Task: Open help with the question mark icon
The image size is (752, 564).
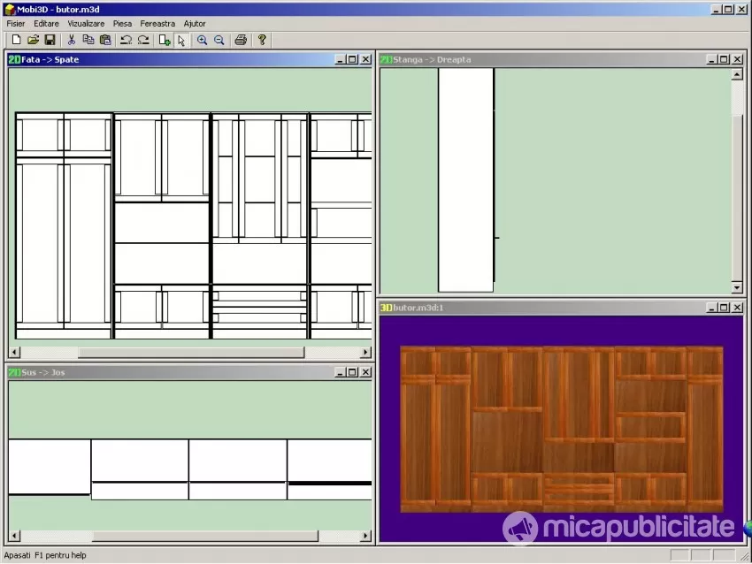Action: pos(262,40)
